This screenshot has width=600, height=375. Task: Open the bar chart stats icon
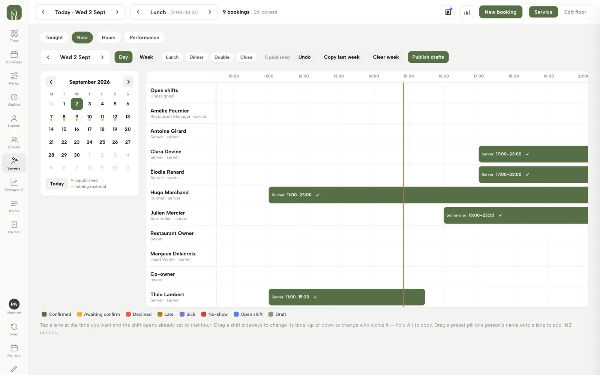click(x=467, y=12)
